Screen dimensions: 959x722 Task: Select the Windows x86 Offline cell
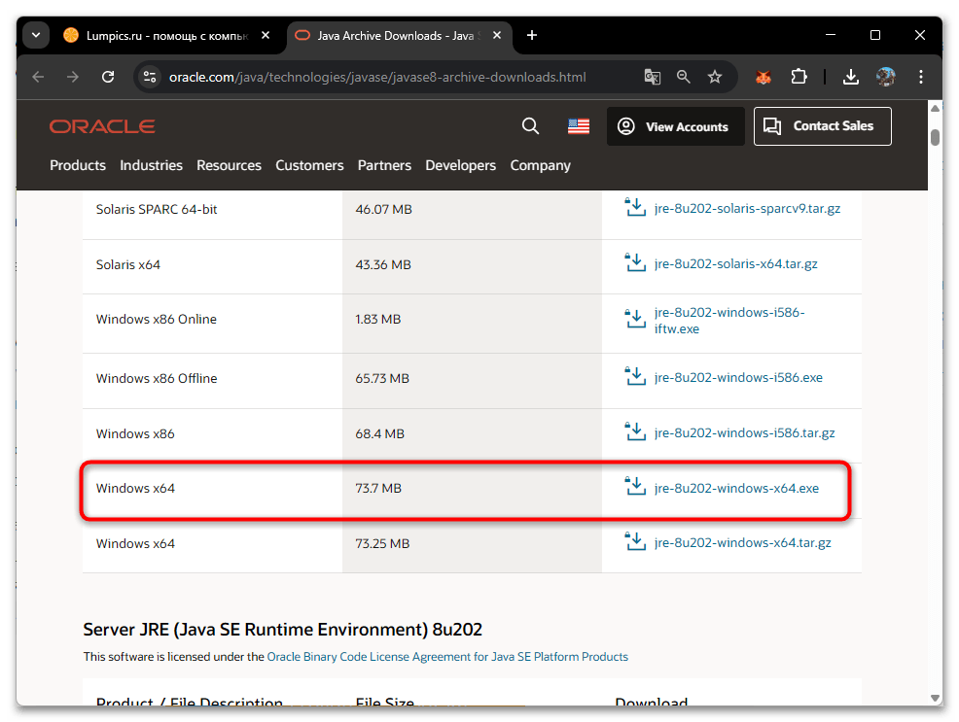point(157,379)
